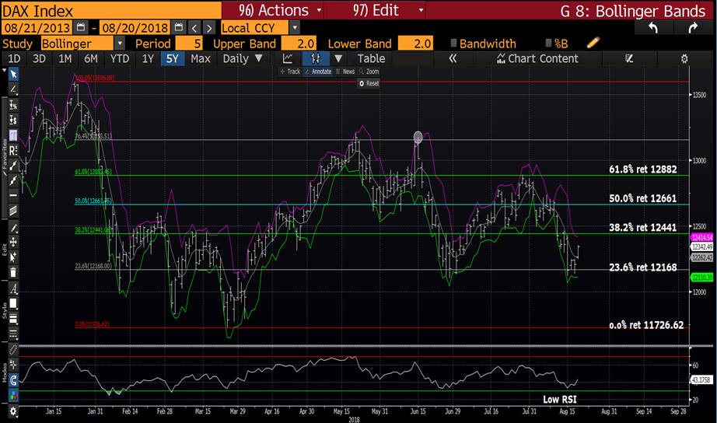
Task: Collapse panel with double left chevron
Action: [453, 58]
